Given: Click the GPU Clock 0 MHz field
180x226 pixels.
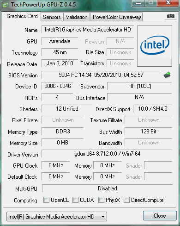Looking at the screenshot, I should pos(56,165).
